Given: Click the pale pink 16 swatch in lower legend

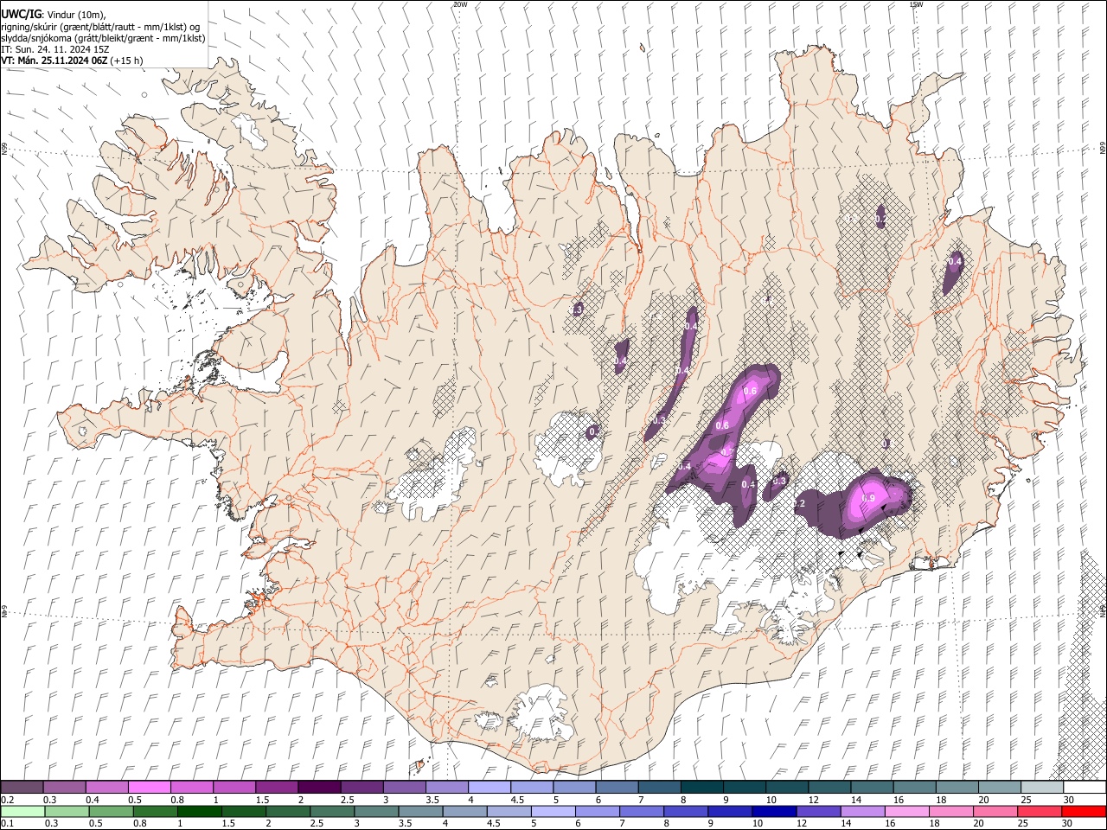Looking at the screenshot, I should click(906, 811).
